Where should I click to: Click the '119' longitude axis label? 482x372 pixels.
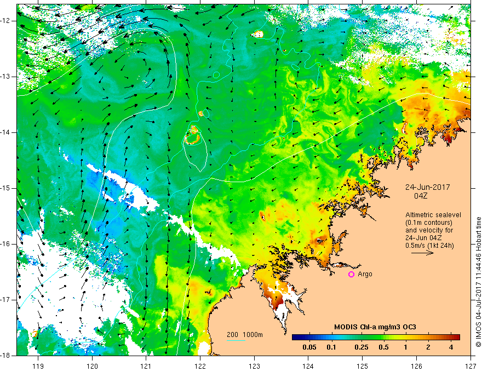[x=38, y=366]
